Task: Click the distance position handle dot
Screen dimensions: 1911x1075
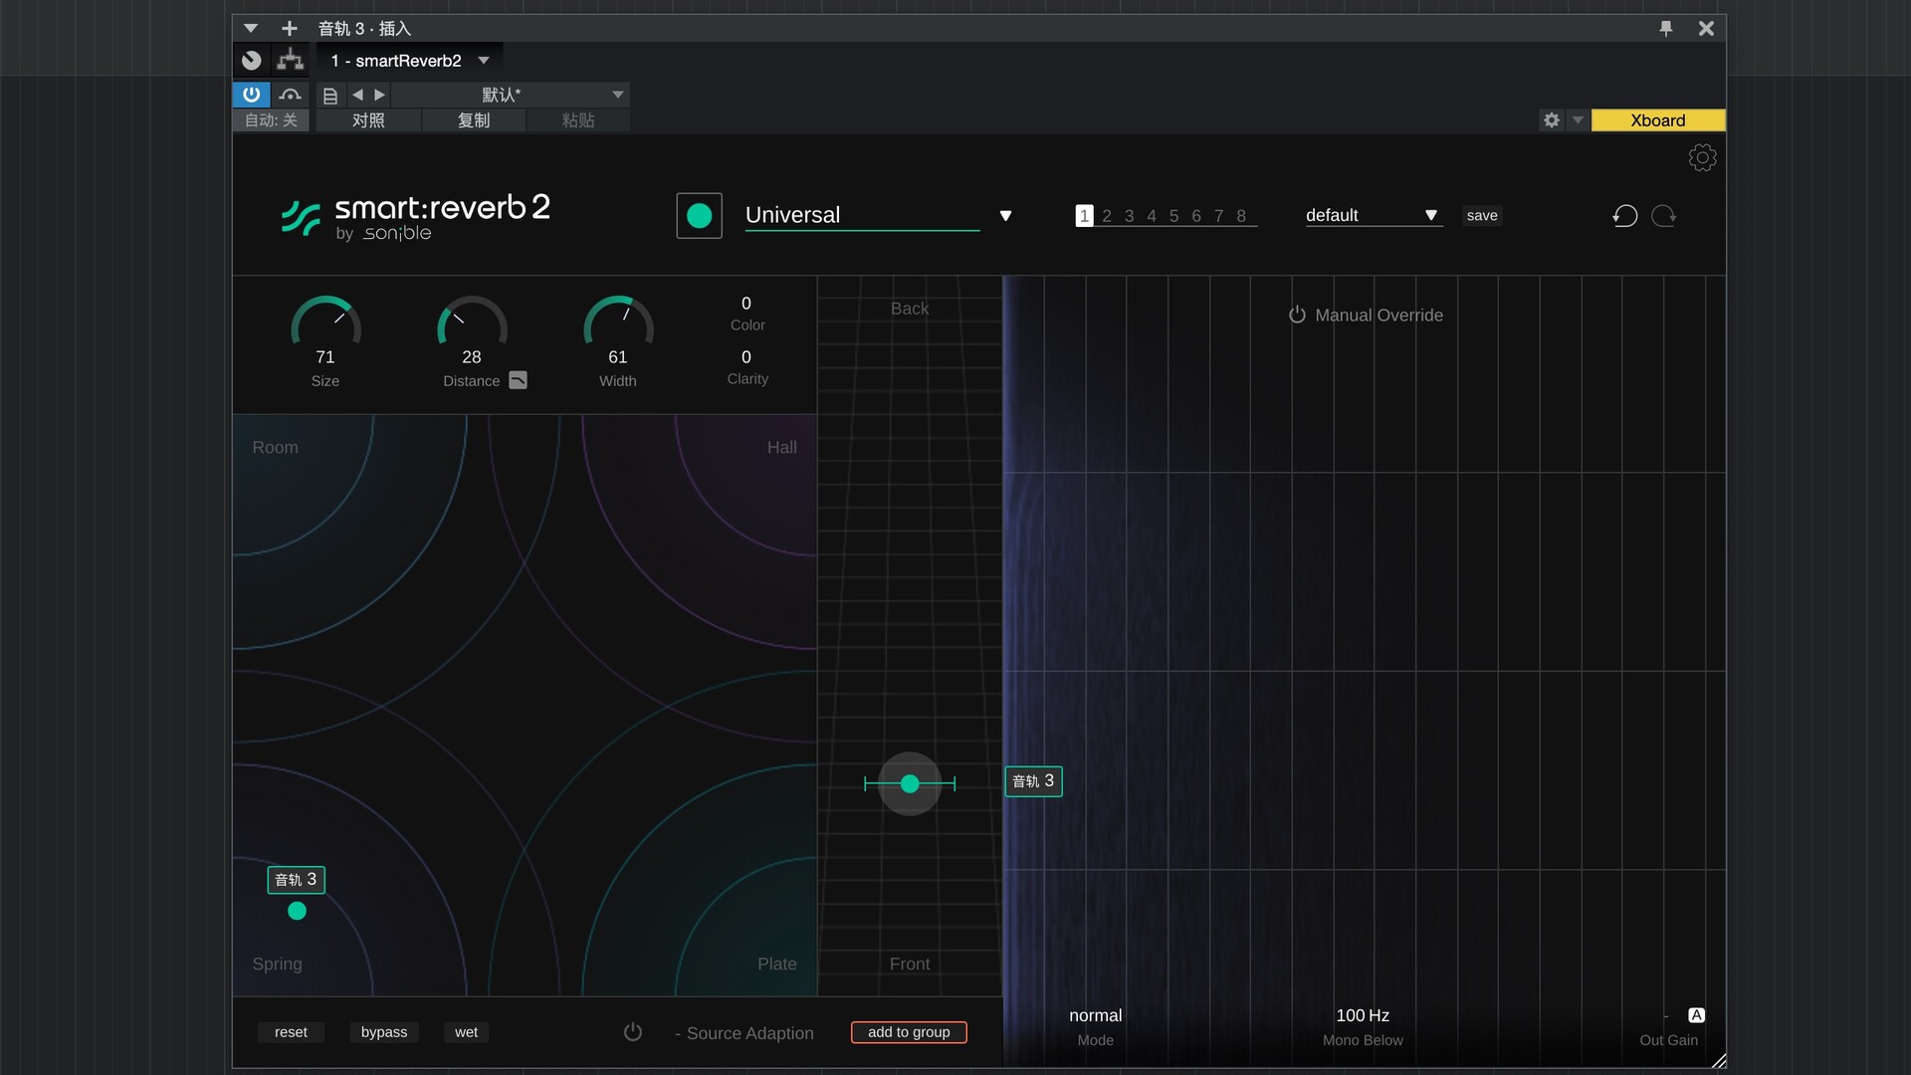Action: (910, 784)
